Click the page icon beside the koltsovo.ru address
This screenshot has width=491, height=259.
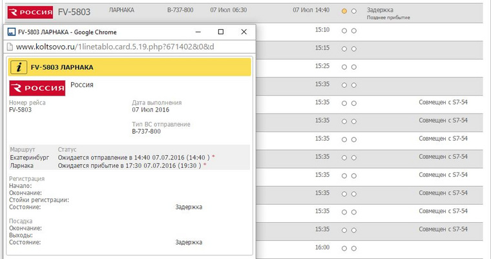tap(10, 47)
